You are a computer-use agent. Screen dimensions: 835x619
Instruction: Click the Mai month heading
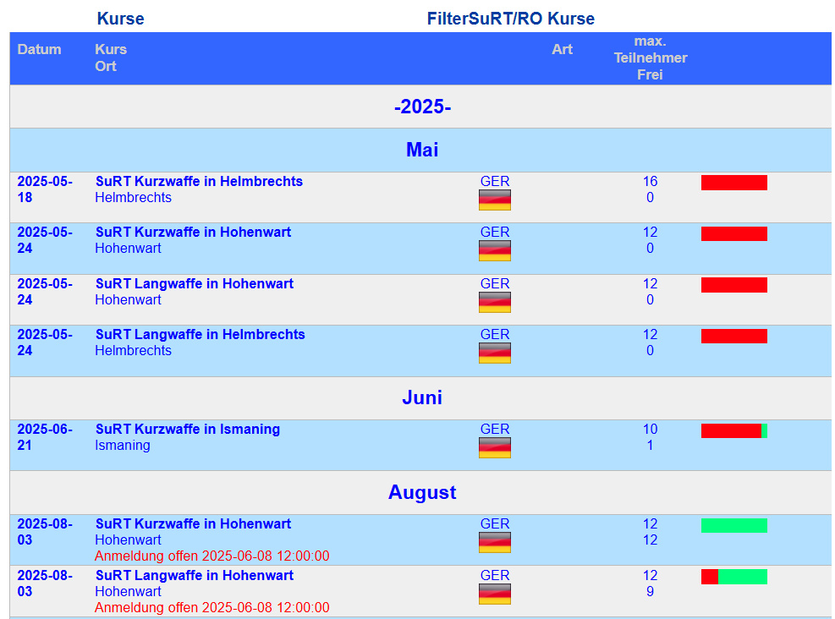(422, 150)
